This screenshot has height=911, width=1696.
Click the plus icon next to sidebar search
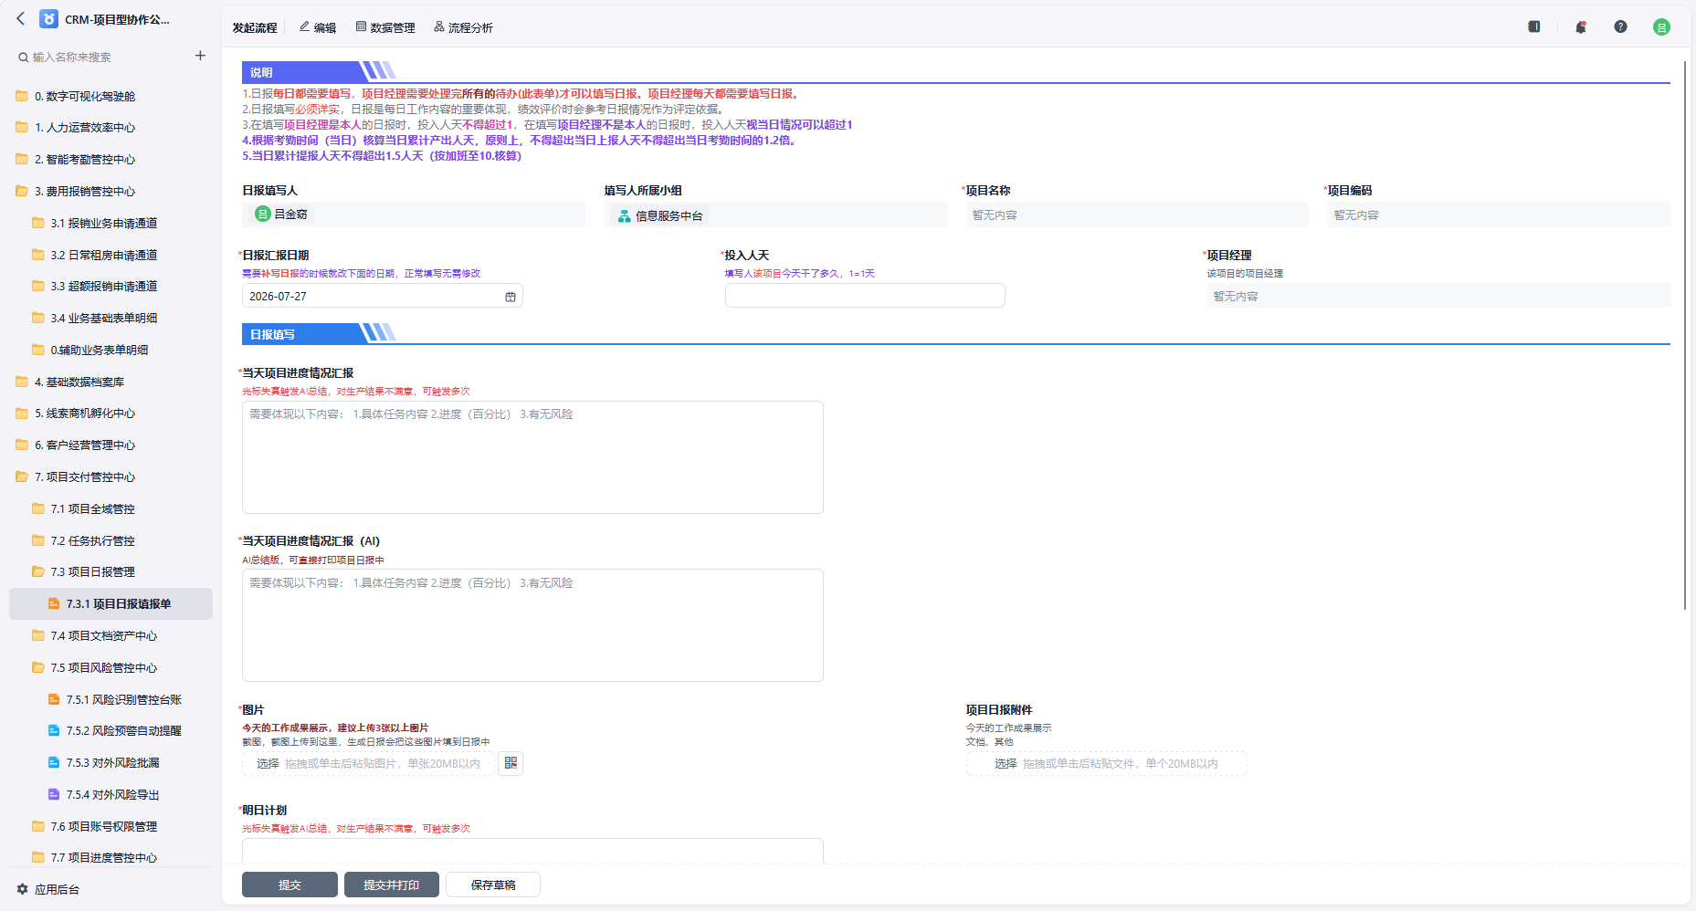click(x=200, y=56)
